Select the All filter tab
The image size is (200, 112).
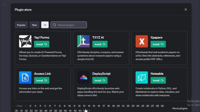pos(45,25)
